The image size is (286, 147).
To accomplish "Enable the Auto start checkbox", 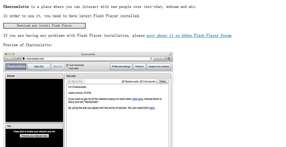I will click(x=67, y=68).
